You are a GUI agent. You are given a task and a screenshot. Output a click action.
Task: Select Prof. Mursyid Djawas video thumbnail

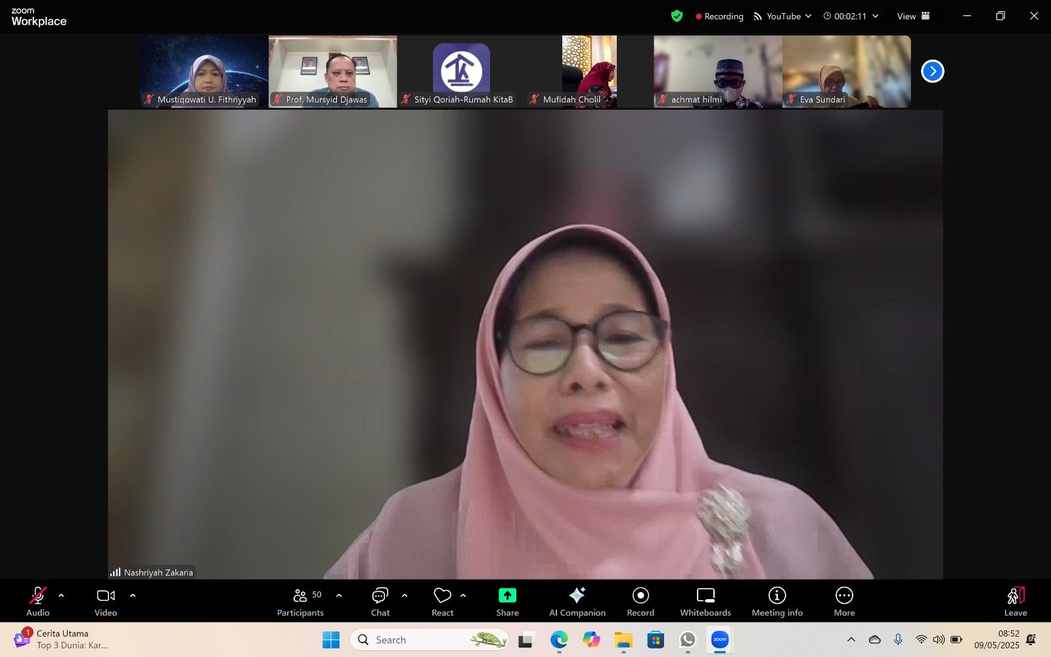(332, 71)
